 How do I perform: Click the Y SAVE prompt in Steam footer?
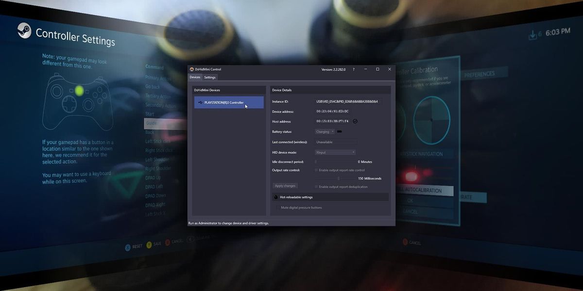[154, 244]
